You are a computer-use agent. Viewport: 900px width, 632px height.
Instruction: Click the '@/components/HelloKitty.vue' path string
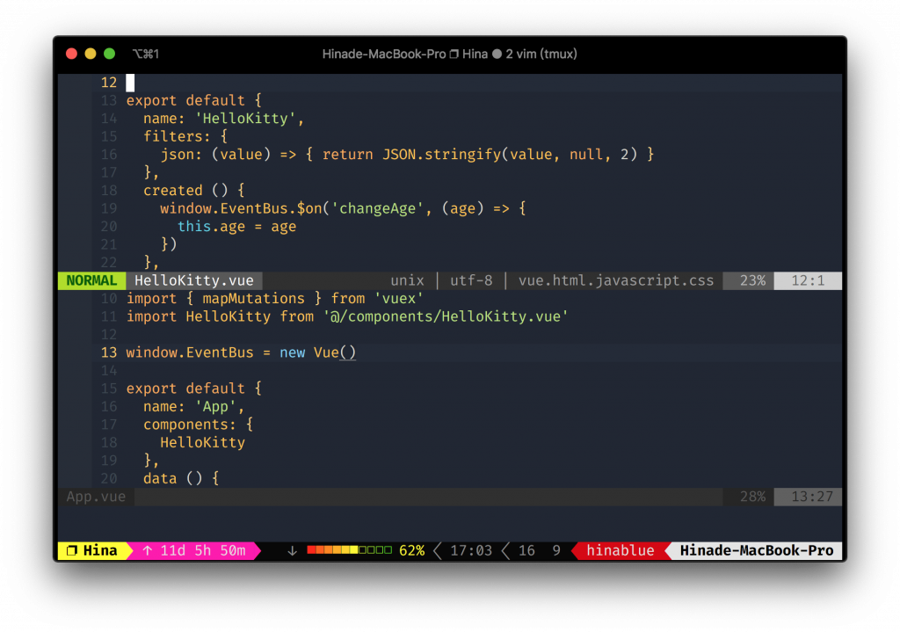tap(446, 316)
